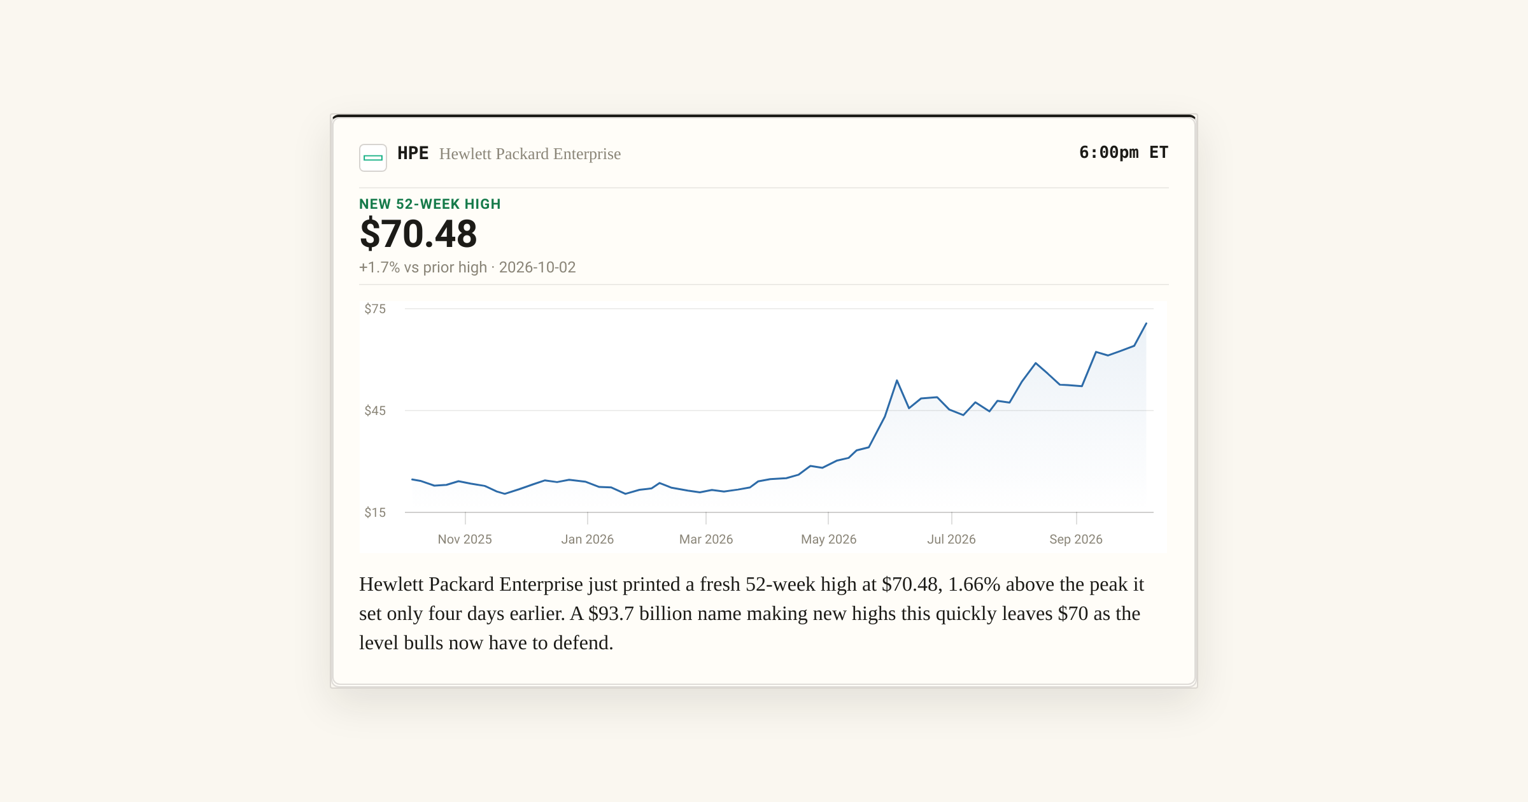Click the summary paragraph about Hewlett Packard Enterprise
This screenshot has height=802, width=1528.
751,614
